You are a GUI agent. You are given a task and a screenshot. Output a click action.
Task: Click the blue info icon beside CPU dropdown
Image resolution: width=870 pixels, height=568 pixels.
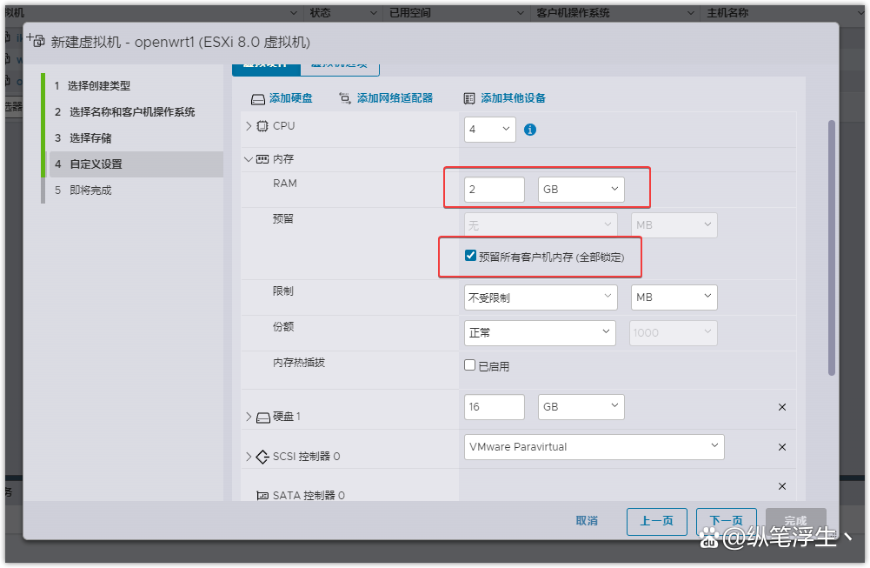pos(531,129)
